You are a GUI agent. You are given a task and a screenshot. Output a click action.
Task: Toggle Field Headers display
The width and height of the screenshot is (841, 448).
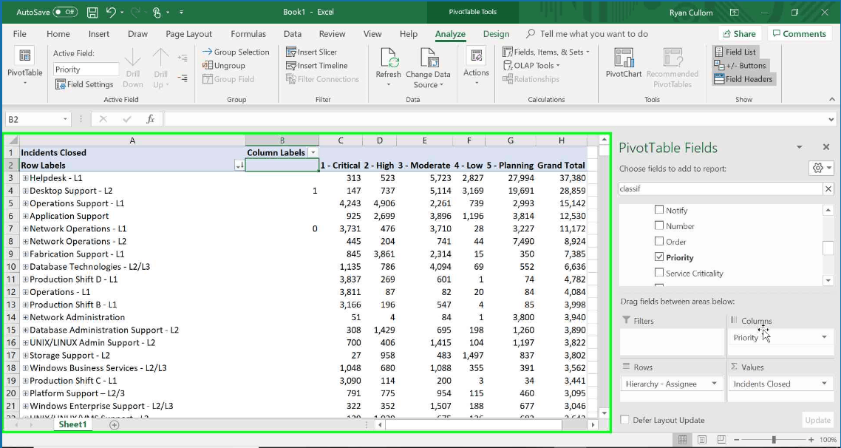[x=743, y=79]
